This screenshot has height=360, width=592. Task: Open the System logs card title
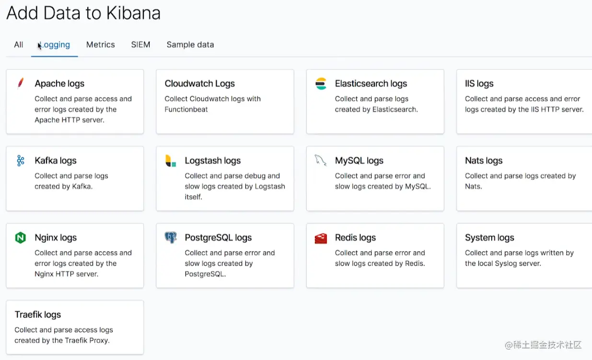pyautogui.click(x=489, y=237)
